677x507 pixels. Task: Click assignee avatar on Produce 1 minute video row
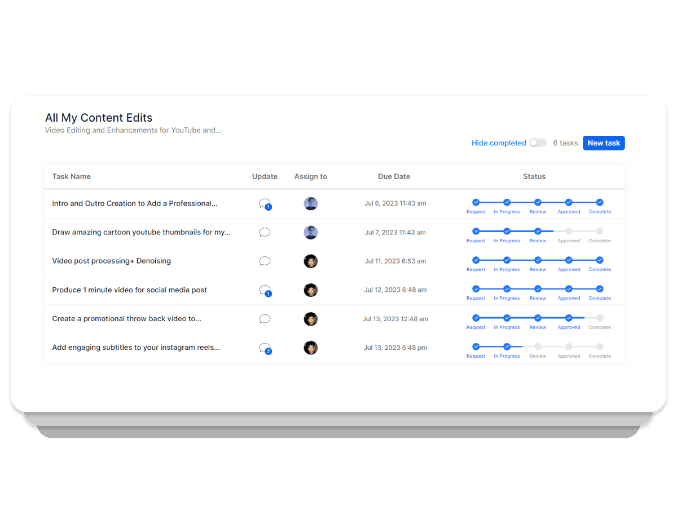[311, 290]
